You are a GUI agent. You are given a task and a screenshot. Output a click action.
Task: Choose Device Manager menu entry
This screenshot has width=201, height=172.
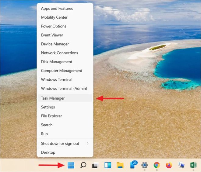pyautogui.click(x=65, y=44)
